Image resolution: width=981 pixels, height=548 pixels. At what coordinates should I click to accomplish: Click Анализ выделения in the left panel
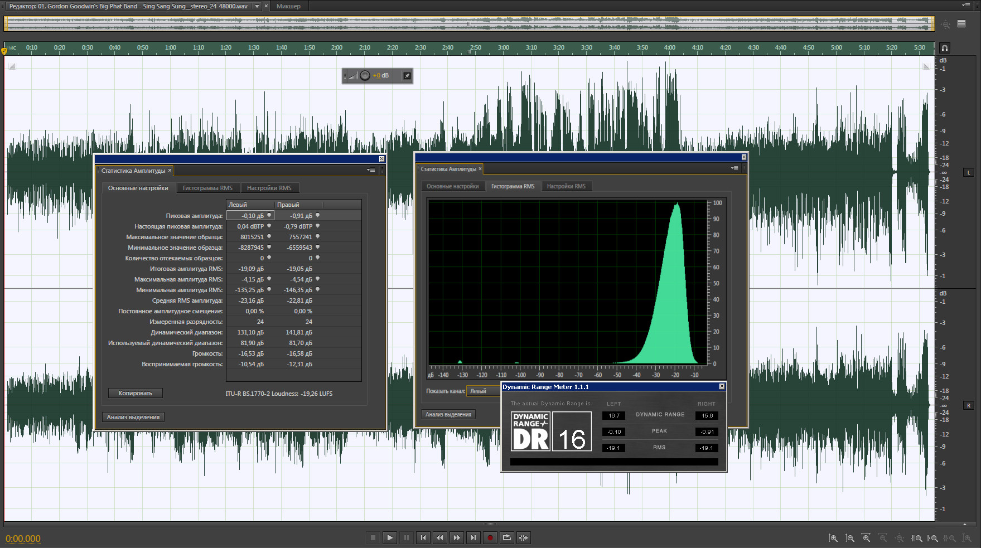coord(133,417)
